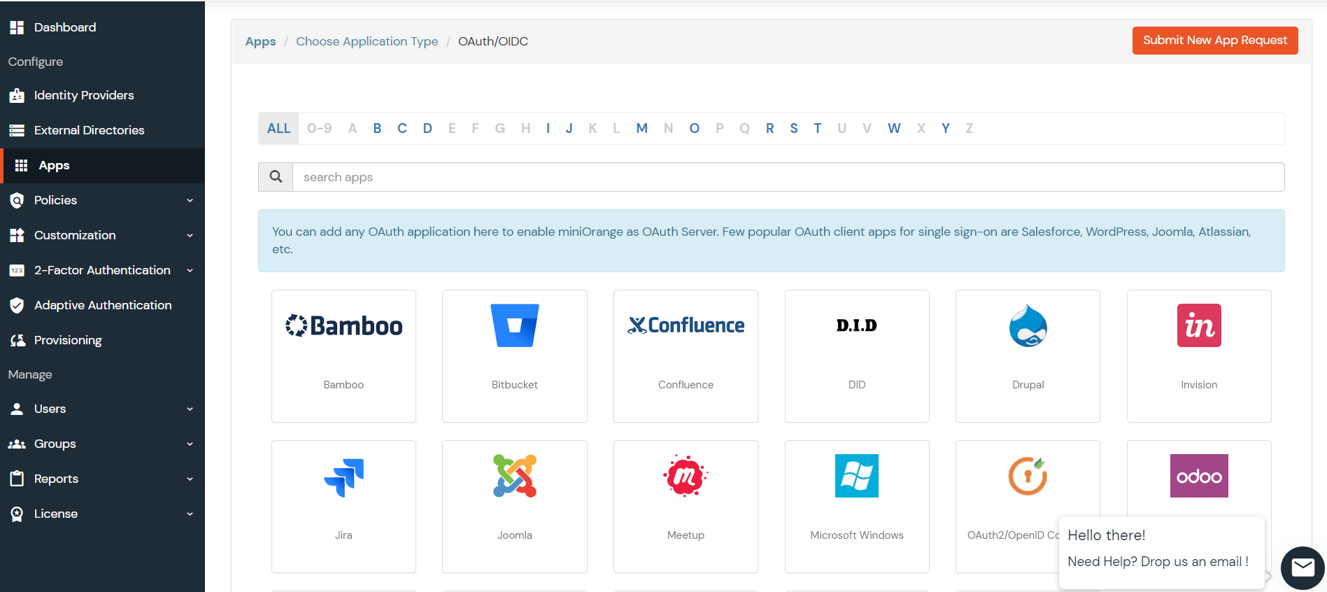
Task: Expand the Customization menu chevron
Action: coord(190,236)
